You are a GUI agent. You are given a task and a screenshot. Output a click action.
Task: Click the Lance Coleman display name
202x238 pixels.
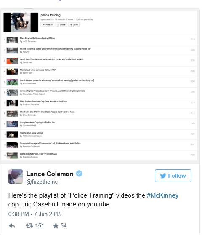click(x=50, y=174)
